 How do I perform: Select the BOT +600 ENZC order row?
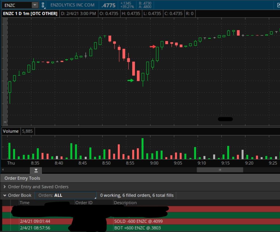pos(141,228)
